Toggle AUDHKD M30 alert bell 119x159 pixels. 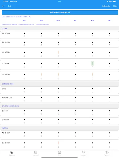[x=58, y=136]
